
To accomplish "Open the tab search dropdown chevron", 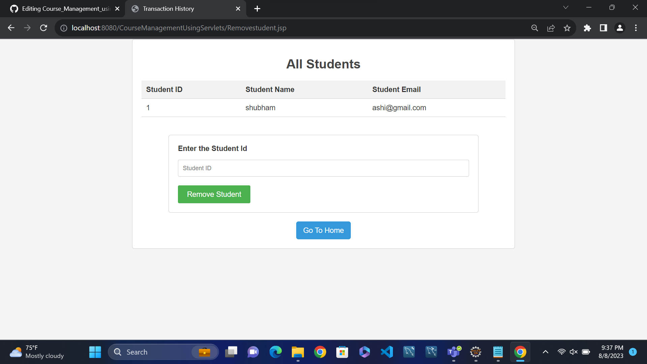I will (566, 7).
